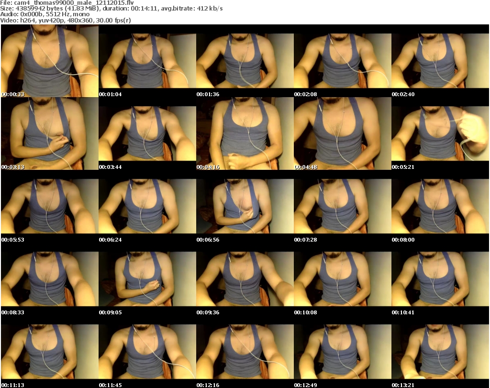Select the frame at 00:04:16
The width and height of the screenshot is (490, 388).
pyautogui.click(x=245, y=133)
